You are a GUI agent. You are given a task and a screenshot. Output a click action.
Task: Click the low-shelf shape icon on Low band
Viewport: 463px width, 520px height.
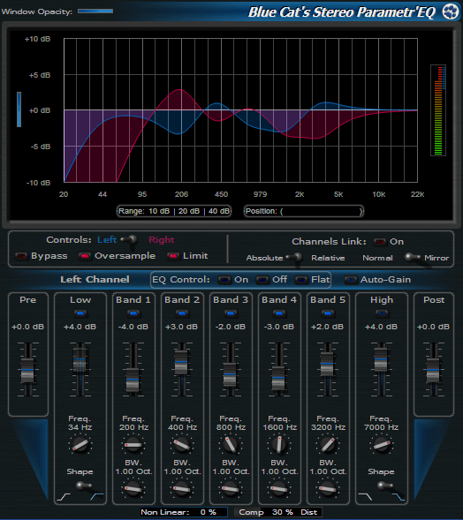click(x=64, y=497)
